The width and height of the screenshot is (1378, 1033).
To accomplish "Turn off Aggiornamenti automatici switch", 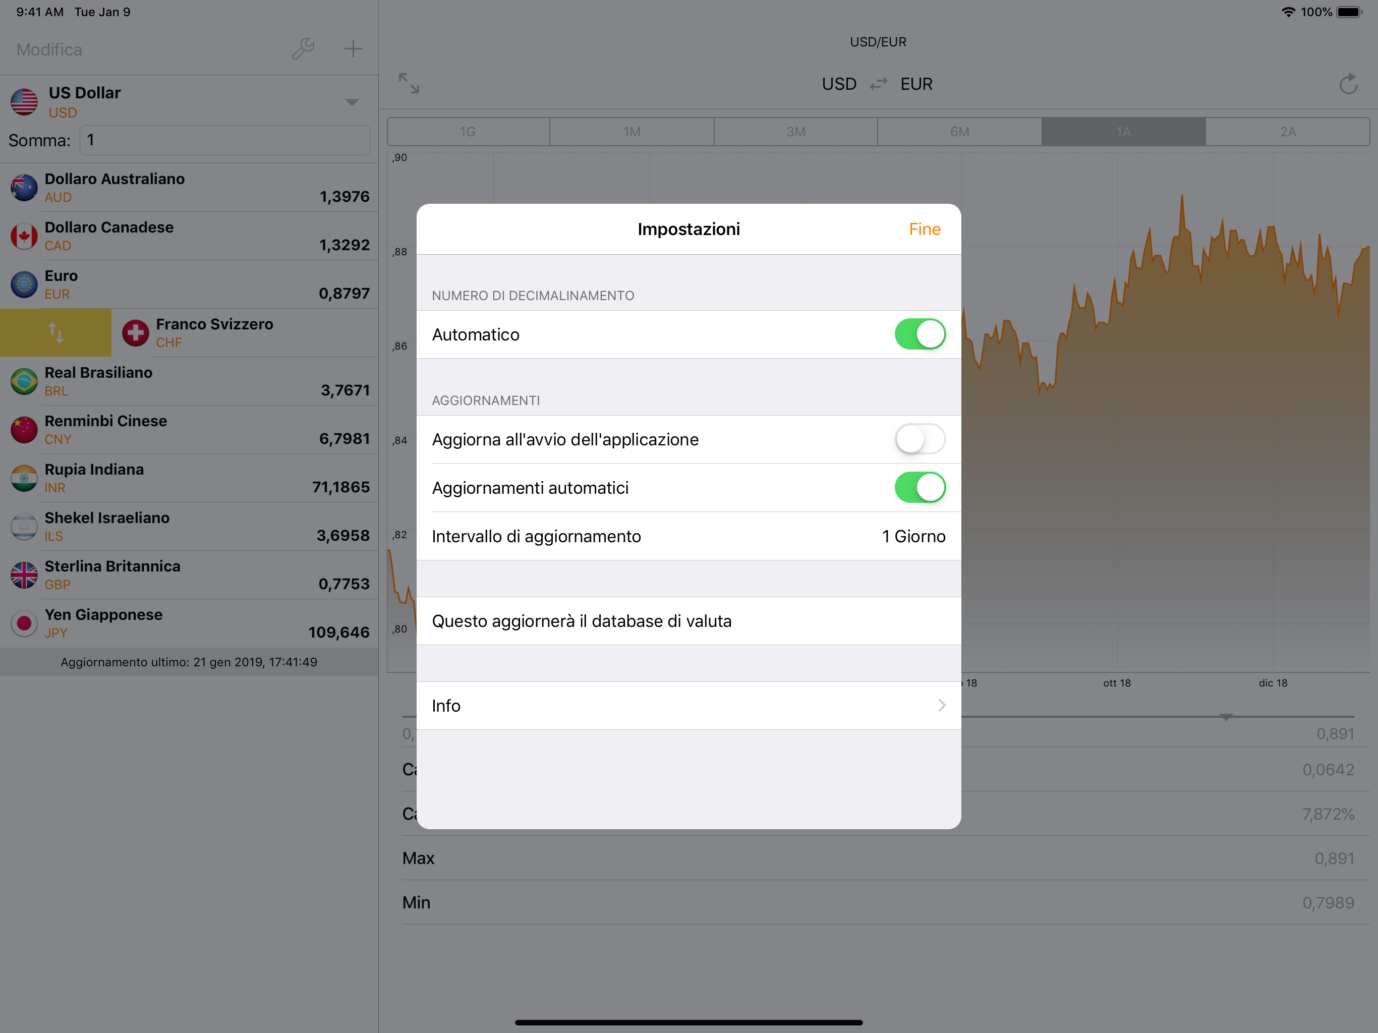I will 920,488.
